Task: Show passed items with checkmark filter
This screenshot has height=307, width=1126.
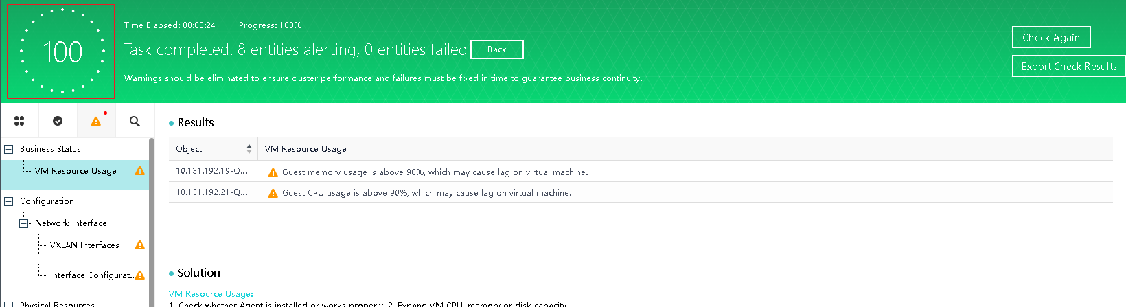Action: tap(58, 121)
